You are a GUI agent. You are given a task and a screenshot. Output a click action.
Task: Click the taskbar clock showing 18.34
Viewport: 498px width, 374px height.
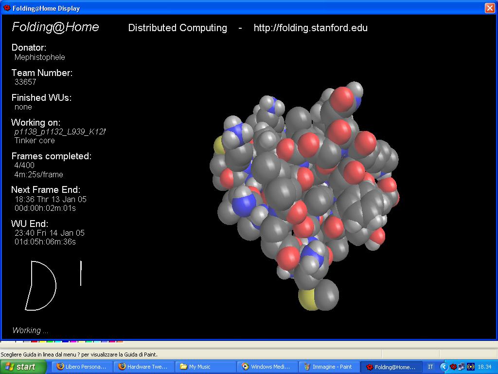click(484, 367)
